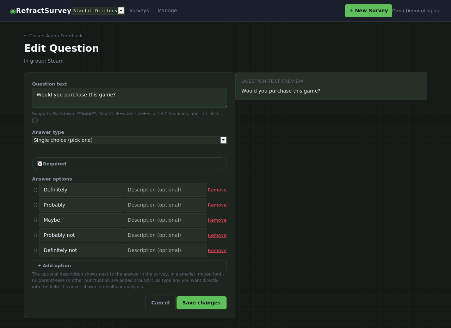Click the Dana (Admin) user label
The image size is (451, 328).
(x=408, y=11)
